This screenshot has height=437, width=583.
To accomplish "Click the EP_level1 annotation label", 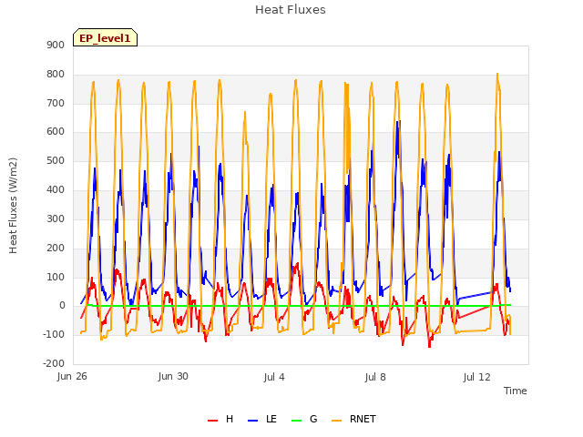I will 106,37.
